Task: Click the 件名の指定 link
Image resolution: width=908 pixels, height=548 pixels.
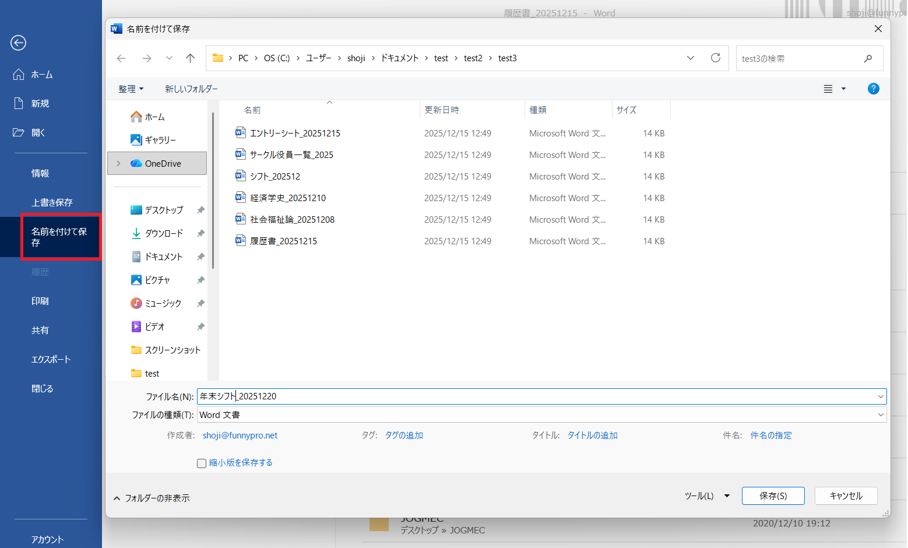Action: point(771,435)
